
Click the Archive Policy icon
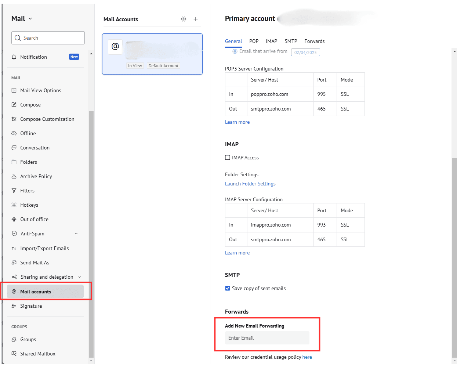[x=14, y=176]
